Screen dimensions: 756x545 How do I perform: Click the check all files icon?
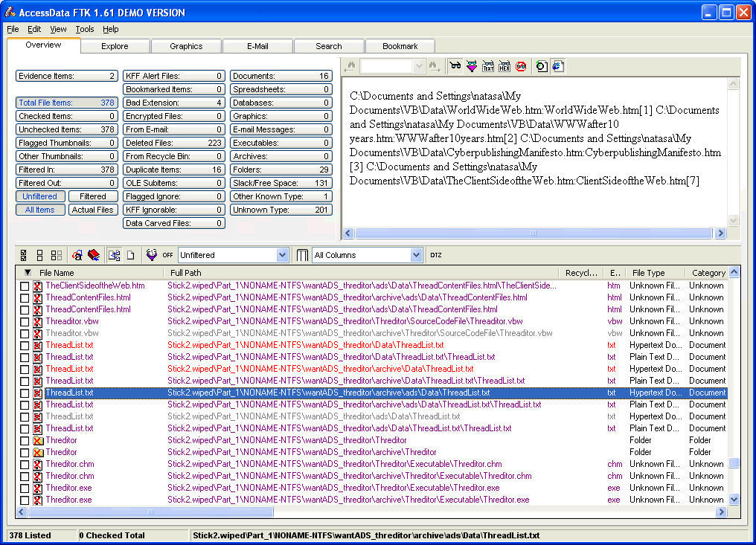click(24, 255)
